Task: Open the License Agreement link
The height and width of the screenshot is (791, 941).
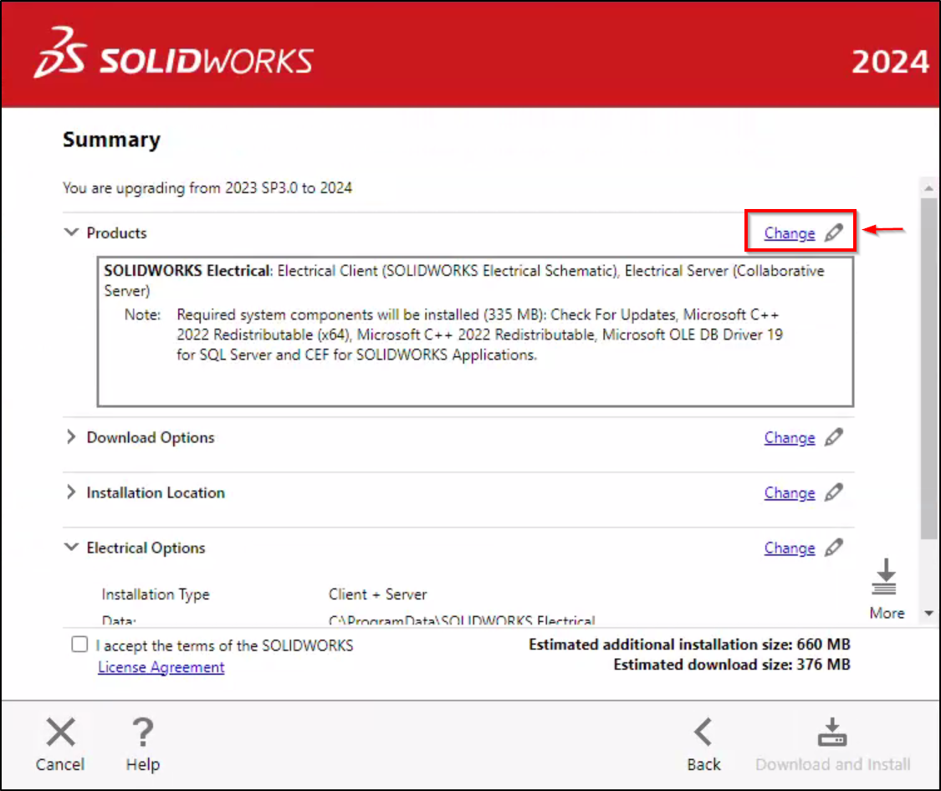Action: tap(161, 667)
